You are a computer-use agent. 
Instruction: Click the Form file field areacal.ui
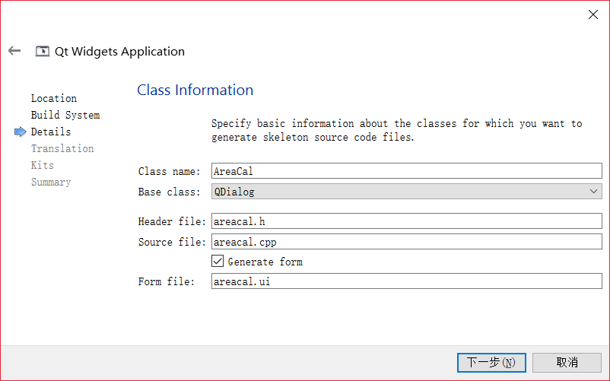tap(406, 281)
